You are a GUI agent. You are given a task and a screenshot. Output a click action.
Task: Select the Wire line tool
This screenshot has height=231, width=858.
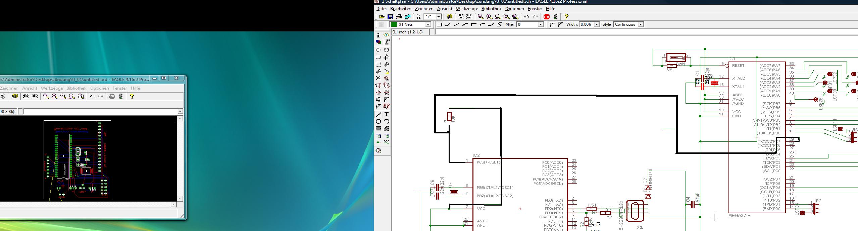coord(378,114)
